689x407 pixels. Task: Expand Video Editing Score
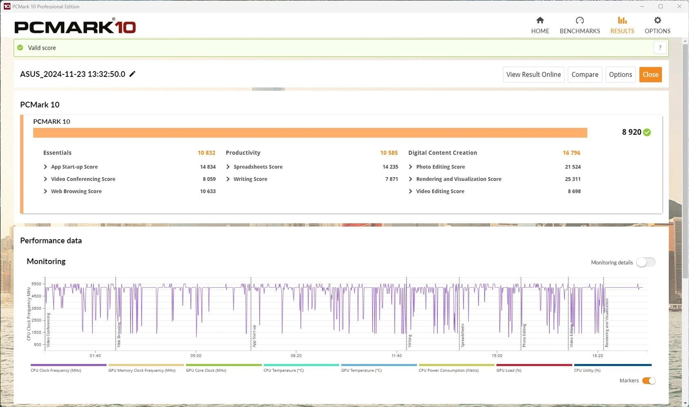pos(411,191)
